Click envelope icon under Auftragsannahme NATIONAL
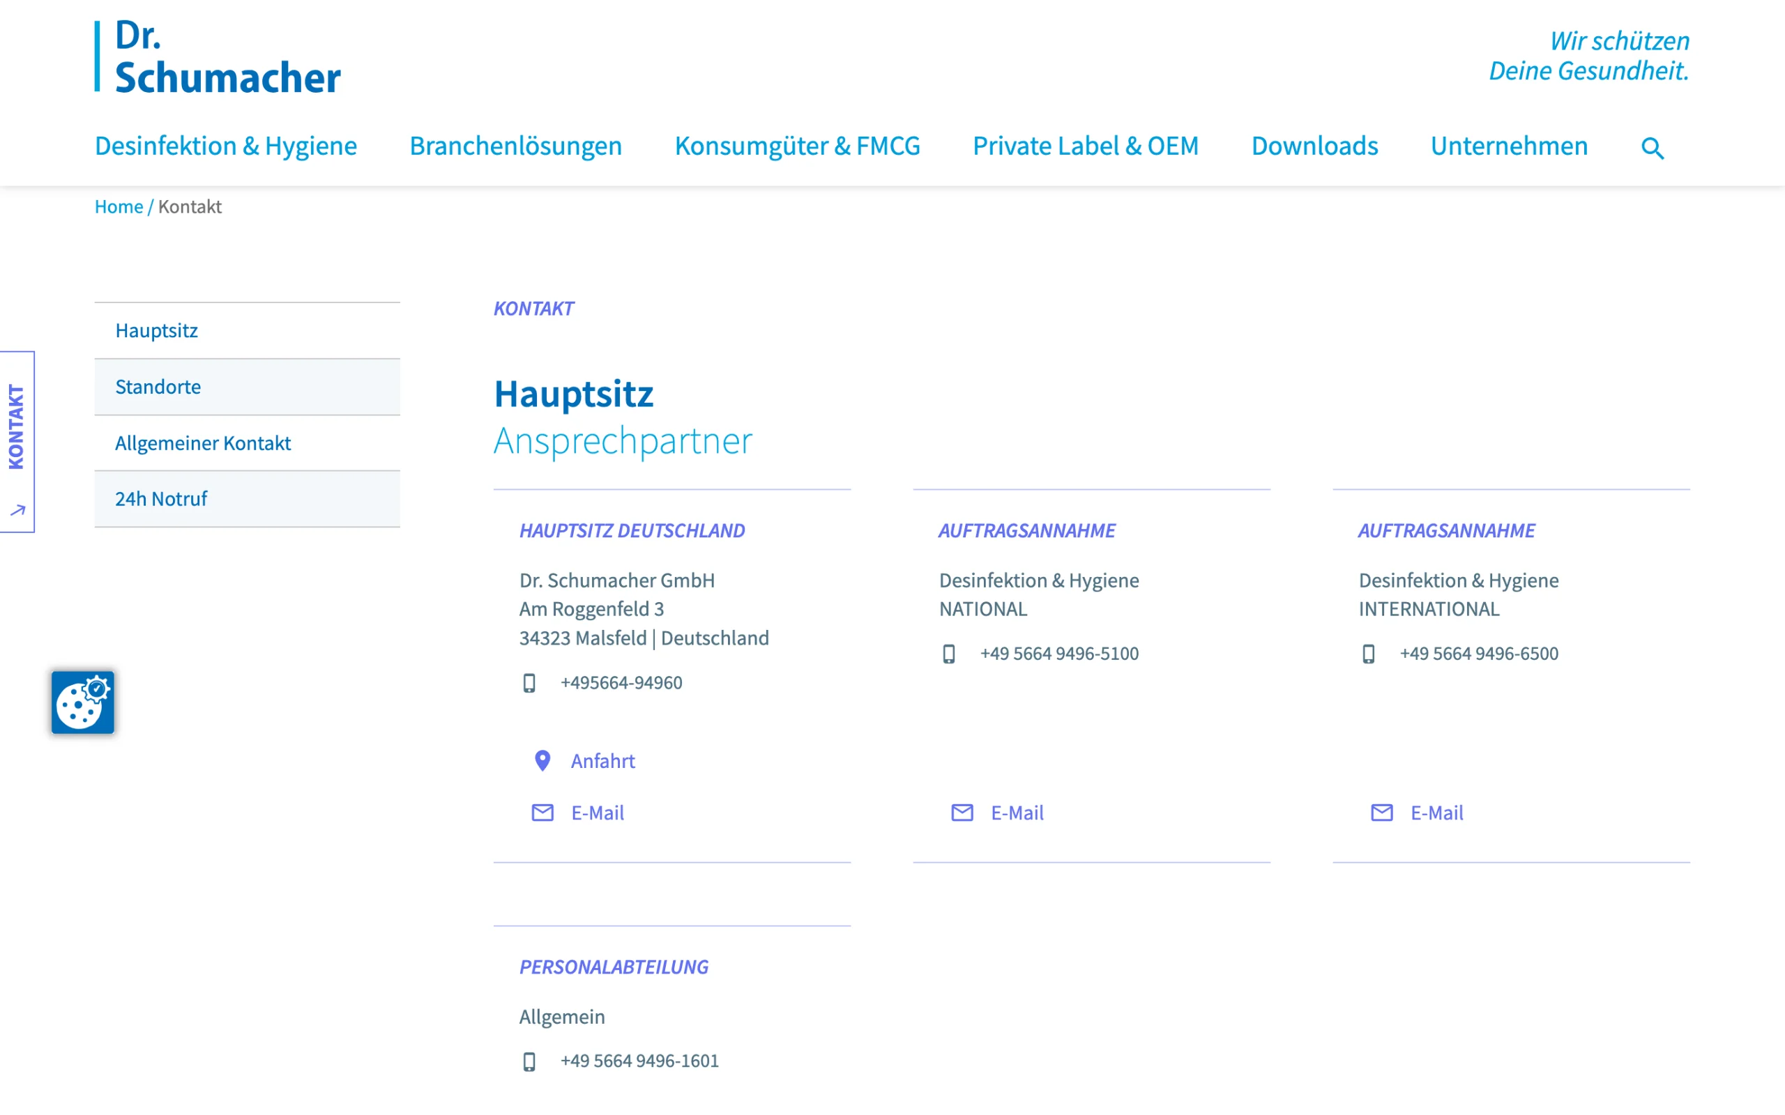1785x1115 pixels. [962, 813]
